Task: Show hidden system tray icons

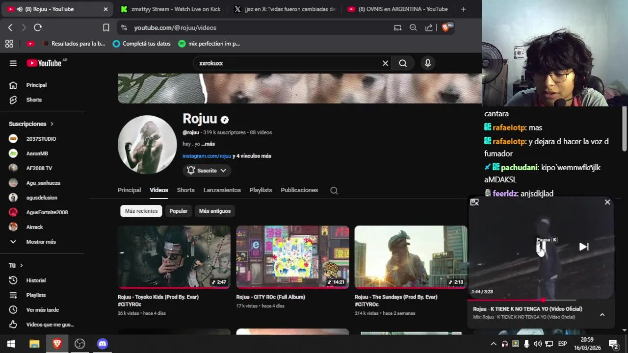Action: [x=494, y=344]
